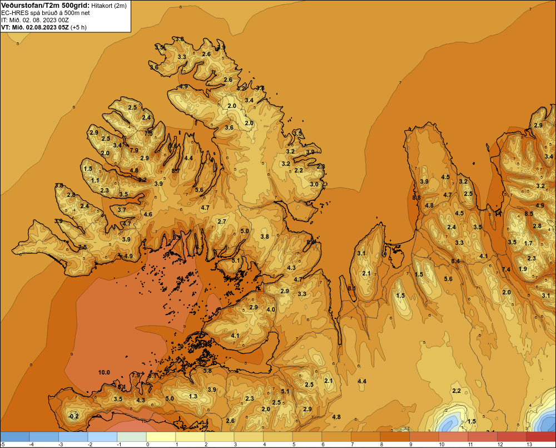The height and width of the screenshot is (448, 556).
Task: Click the '1.3' temperature value
Action: click(x=193, y=396)
